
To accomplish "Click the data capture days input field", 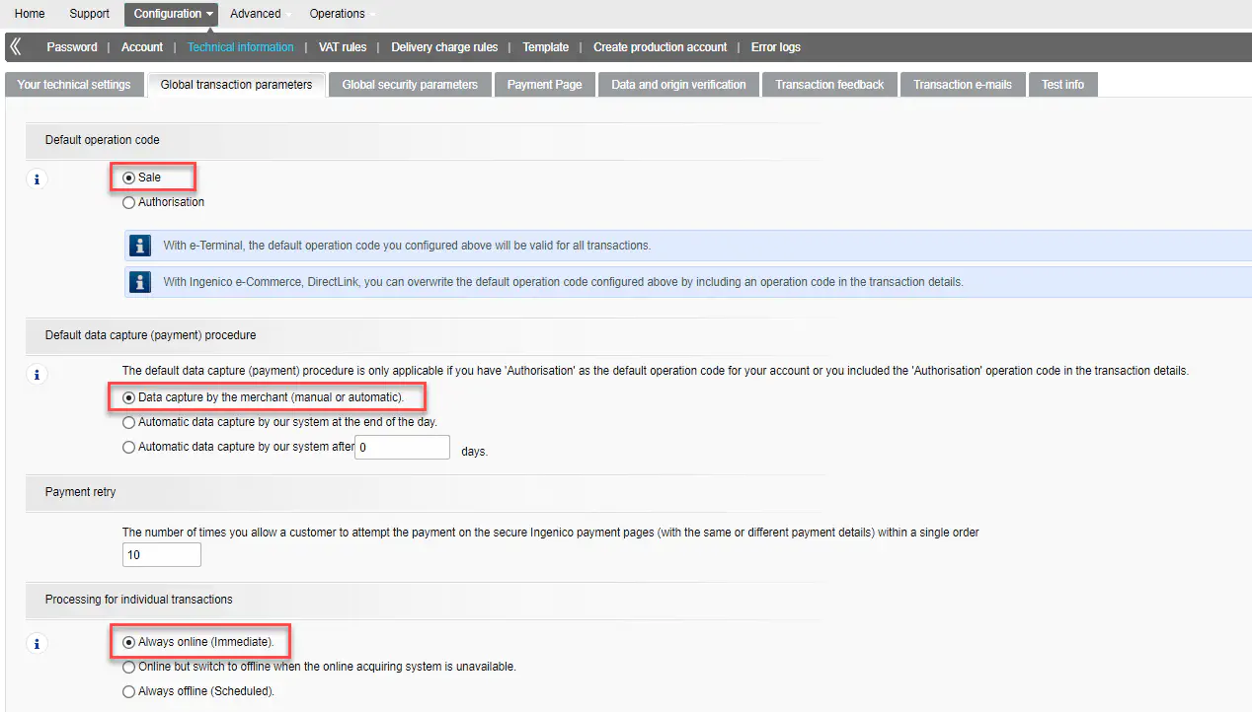I will tap(402, 448).
